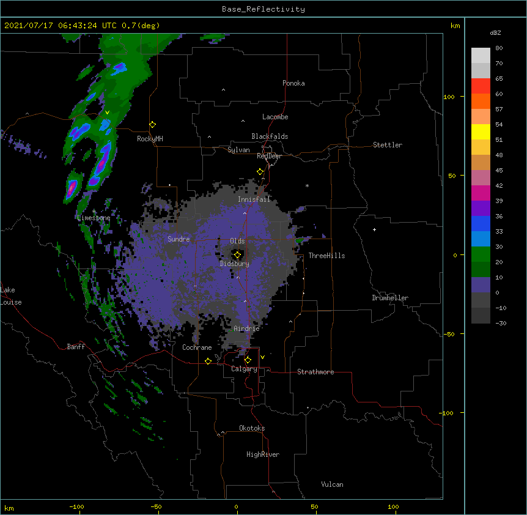The width and height of the screenshot is (527, 515).
Task: Click the yellow diamond marker south of RedDeer
Action: (260, 172)
